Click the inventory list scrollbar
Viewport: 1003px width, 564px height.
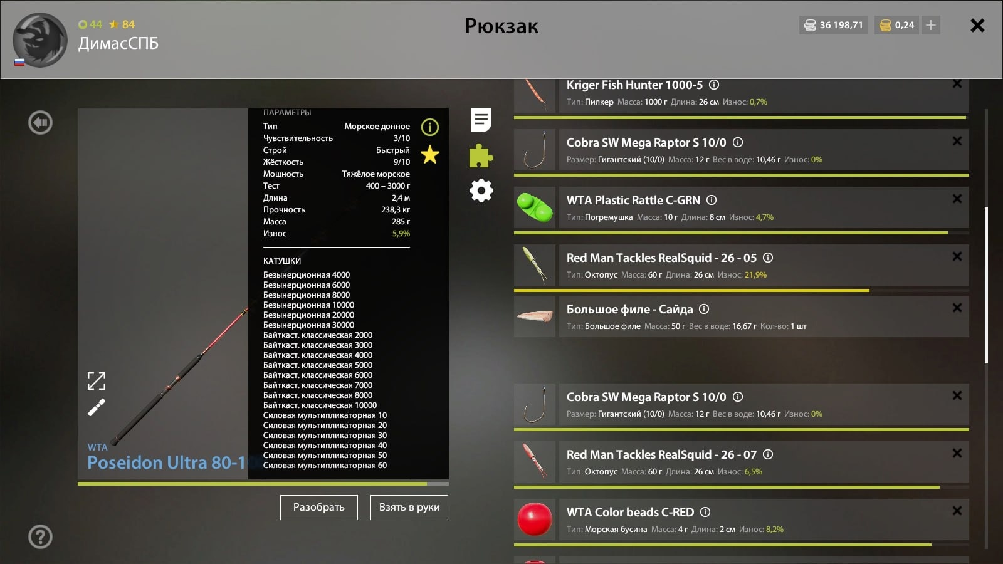click(986, 285)
